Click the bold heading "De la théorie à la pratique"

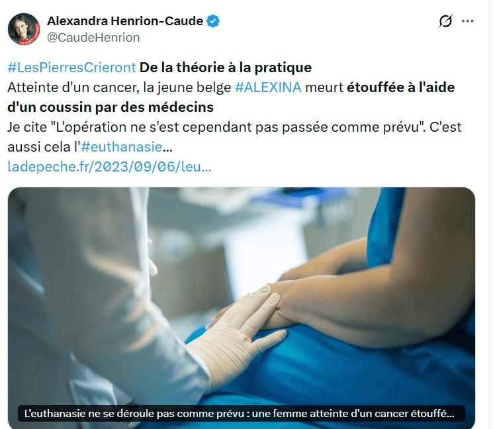pos(226,68)
